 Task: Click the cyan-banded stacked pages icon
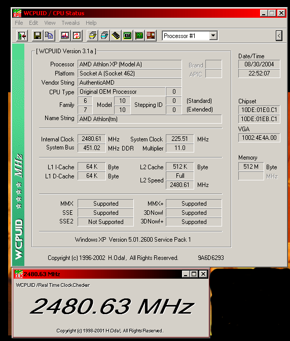(x=104, y=35)
